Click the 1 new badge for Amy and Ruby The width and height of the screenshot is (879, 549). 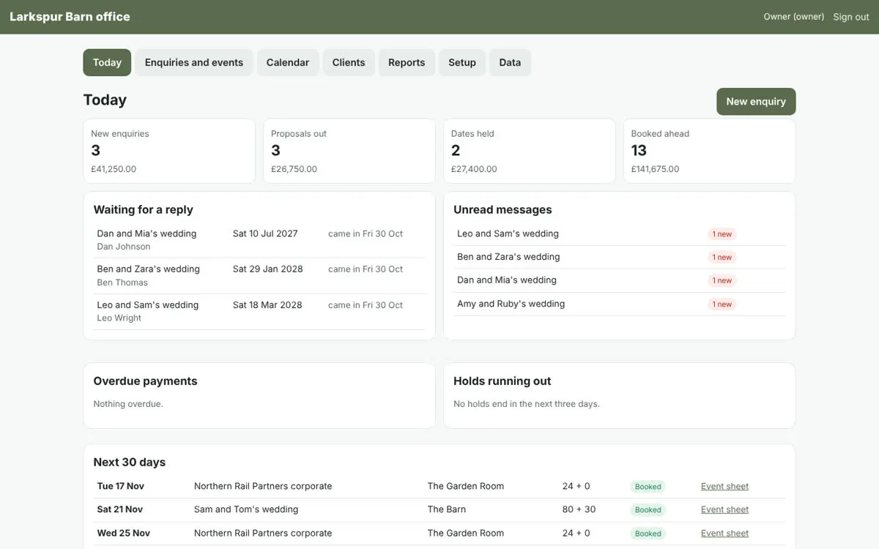click(722, 305)
